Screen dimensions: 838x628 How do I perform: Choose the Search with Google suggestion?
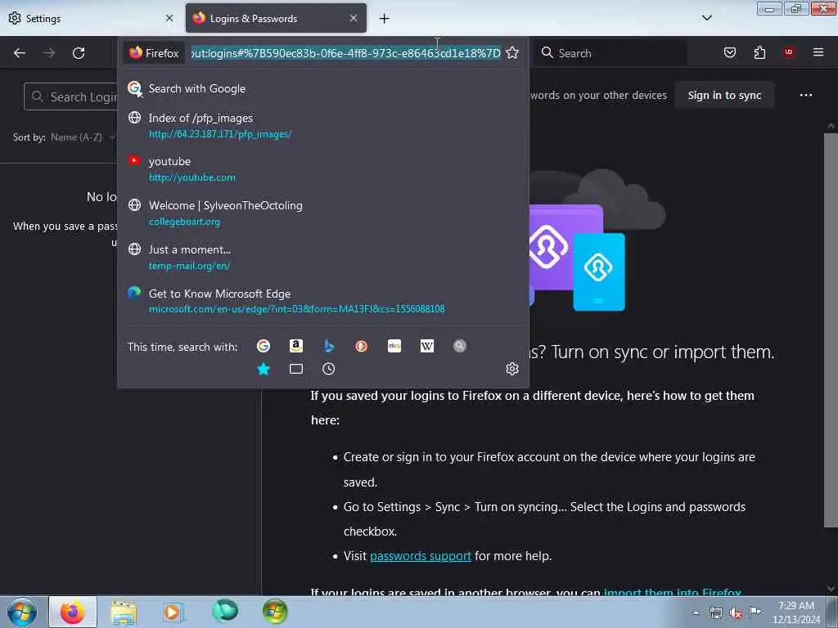pyautogui.click(x=322, y=88)
